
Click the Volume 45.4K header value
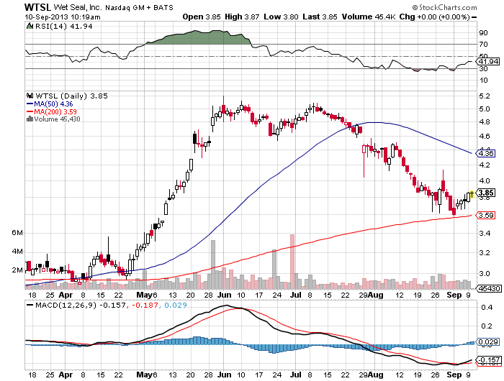coord(369,17)
